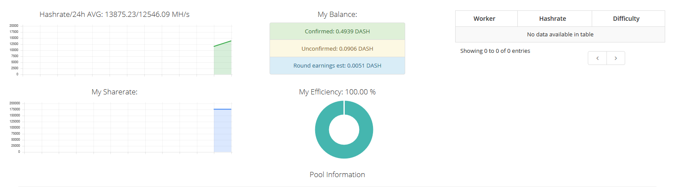Sort table by Hashrate column

(x=554, y=19)
